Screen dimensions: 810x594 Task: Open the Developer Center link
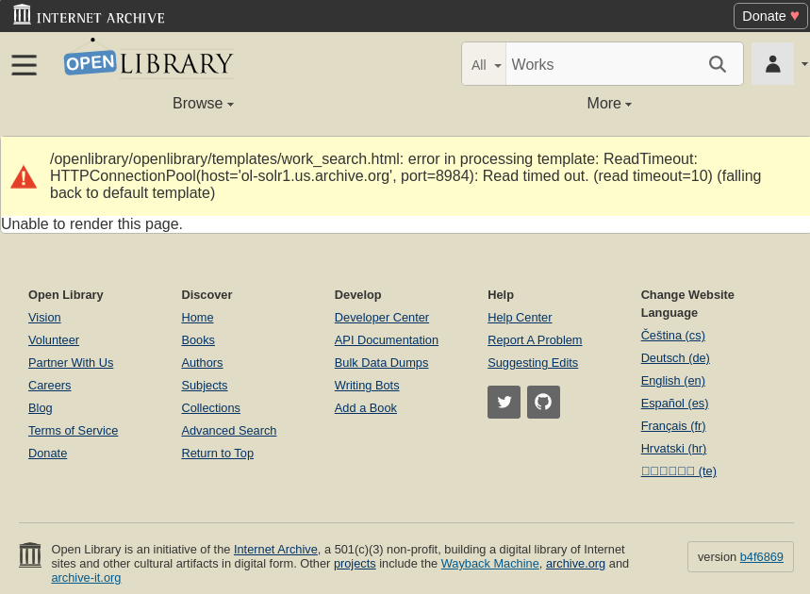pyautogui.click(x=382, y=318)
